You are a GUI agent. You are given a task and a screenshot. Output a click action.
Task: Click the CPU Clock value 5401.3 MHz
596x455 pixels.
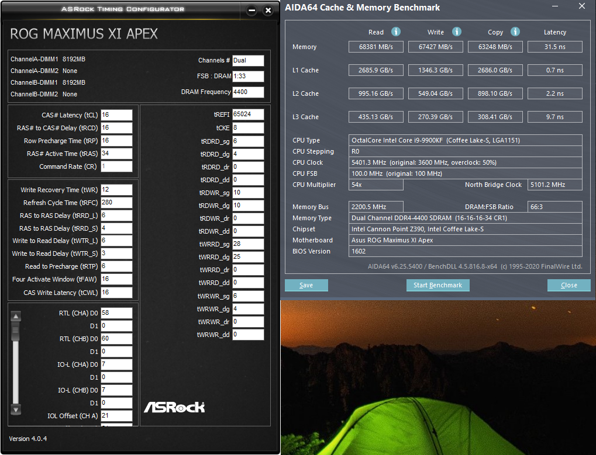(x=465, y=162)
